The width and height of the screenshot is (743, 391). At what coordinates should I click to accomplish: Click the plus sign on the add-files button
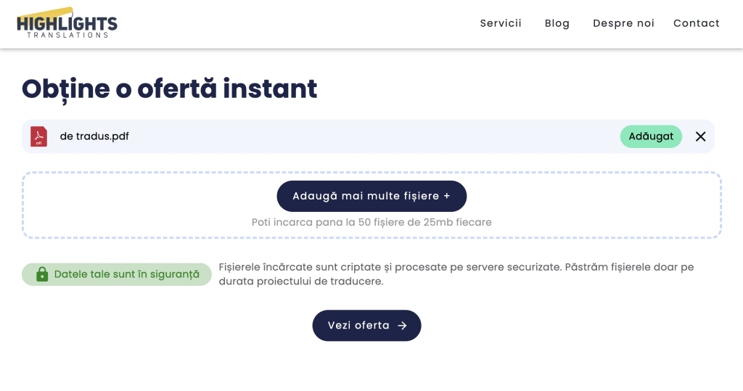point(447,196)
